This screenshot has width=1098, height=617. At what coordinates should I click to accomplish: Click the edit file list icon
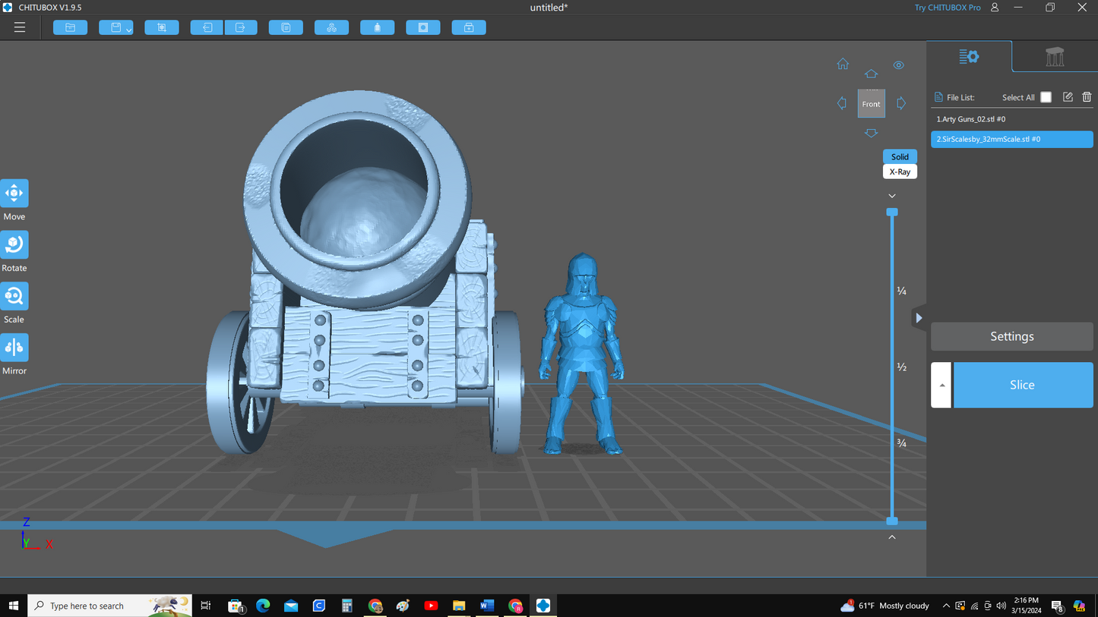point(1068,97)
